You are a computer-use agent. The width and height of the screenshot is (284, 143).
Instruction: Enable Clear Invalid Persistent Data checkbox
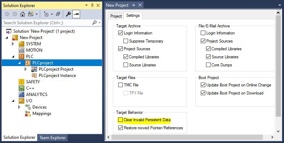120,120
